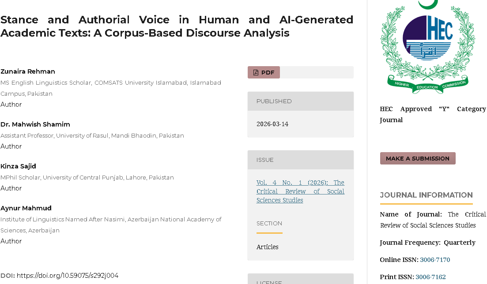
Task: Click the Articles section label
Action: click(x=268, y=247)
